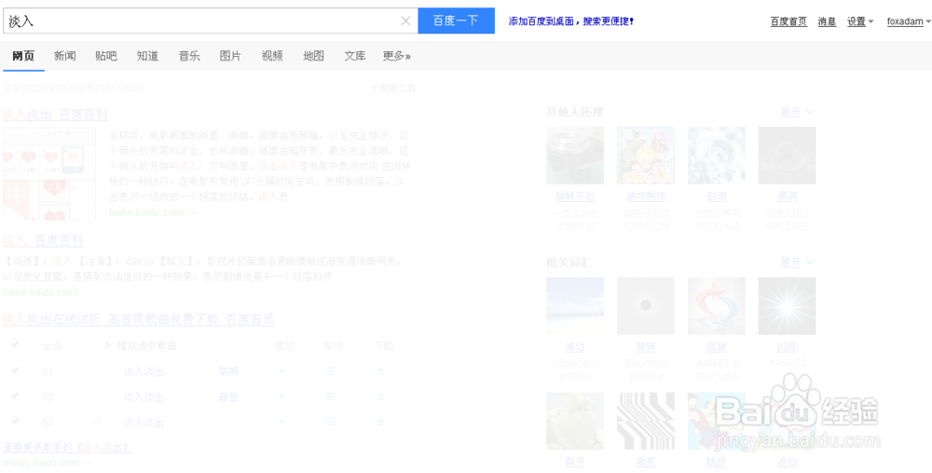
Task: Open the 黑洞 thumbnail image
Action: tap(787, 155)
